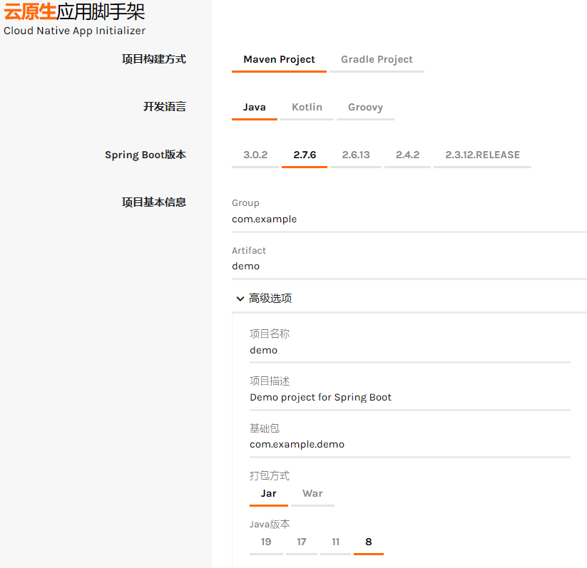Choose Java as development language
This screenshot has width=587, height=568.
coord(254,107)
